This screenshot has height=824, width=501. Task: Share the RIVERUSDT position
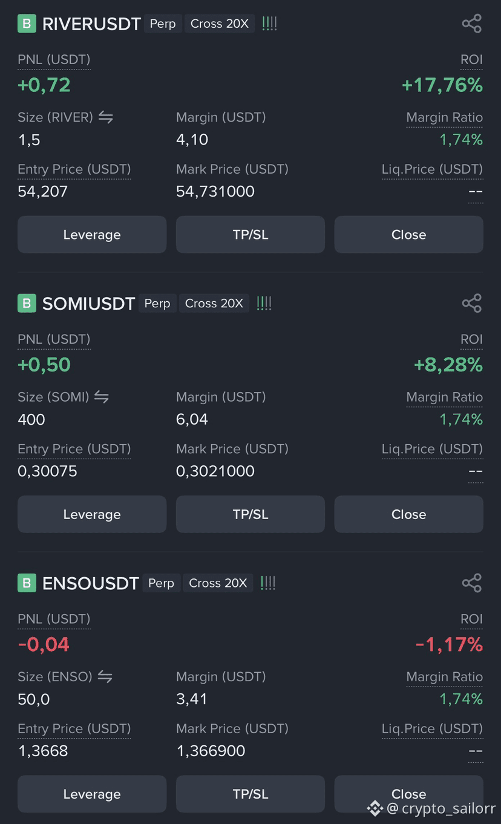pos(471,24)
